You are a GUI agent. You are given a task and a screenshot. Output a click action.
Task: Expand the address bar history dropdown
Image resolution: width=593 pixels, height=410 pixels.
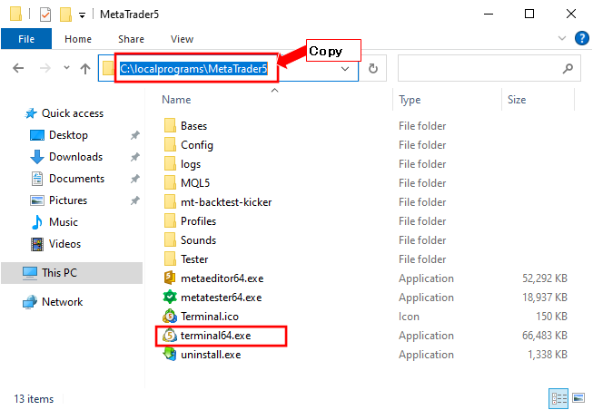pos(345,69)
